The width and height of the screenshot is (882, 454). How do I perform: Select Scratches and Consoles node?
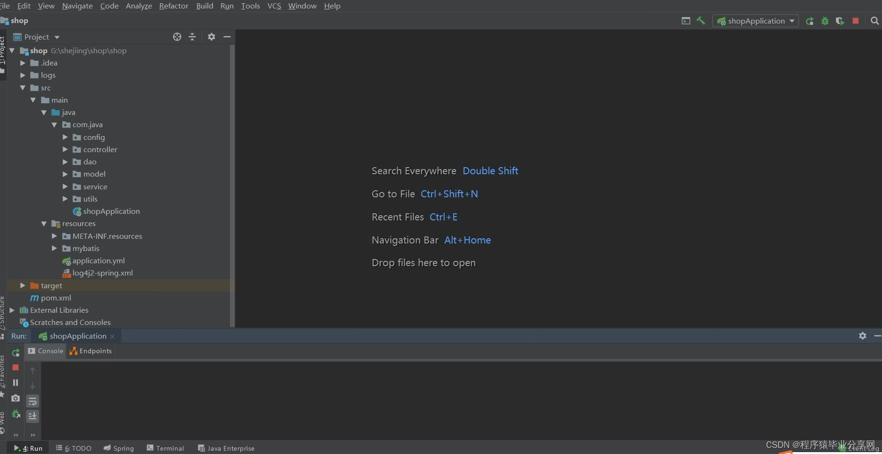point(65,323)
